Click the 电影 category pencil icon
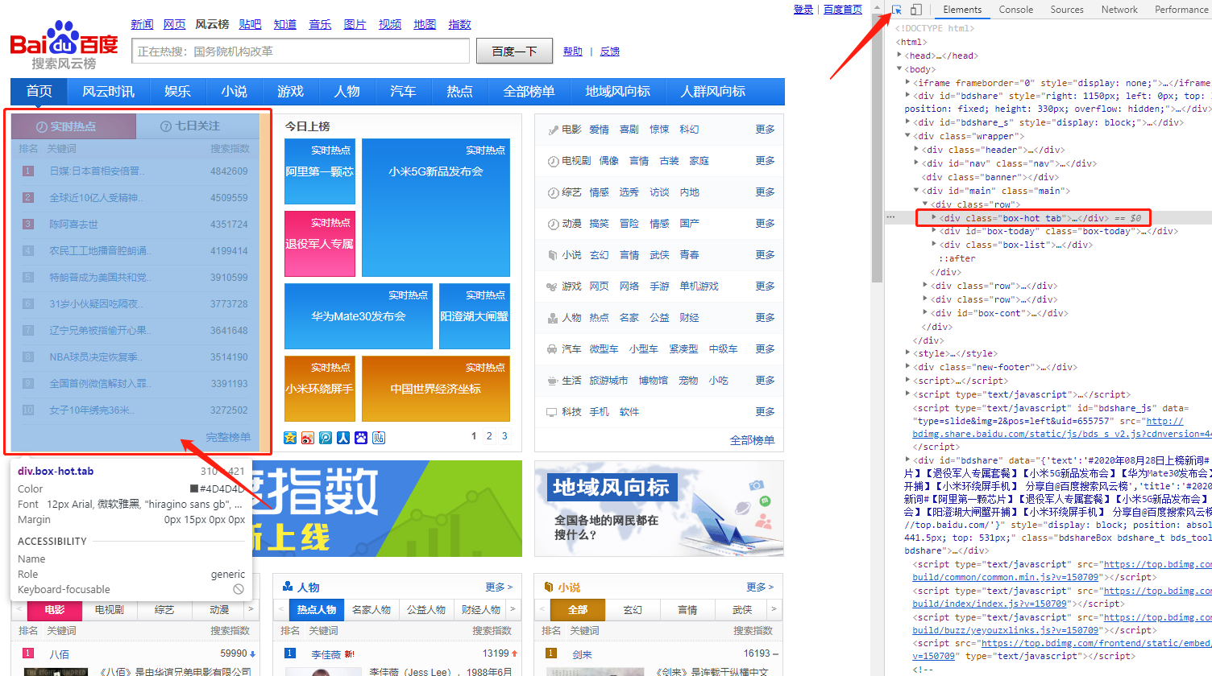 coord(553,130)
